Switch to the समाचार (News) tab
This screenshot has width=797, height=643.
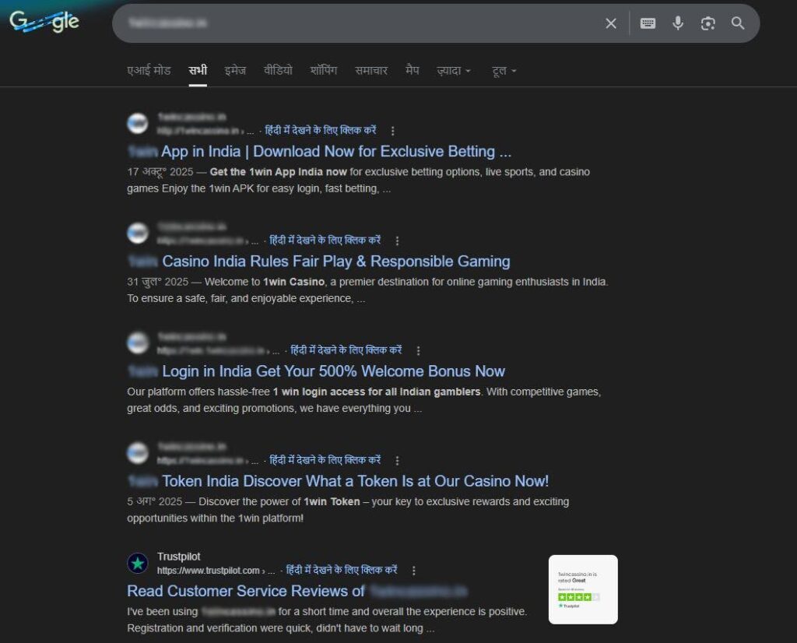tap(371, 70)
